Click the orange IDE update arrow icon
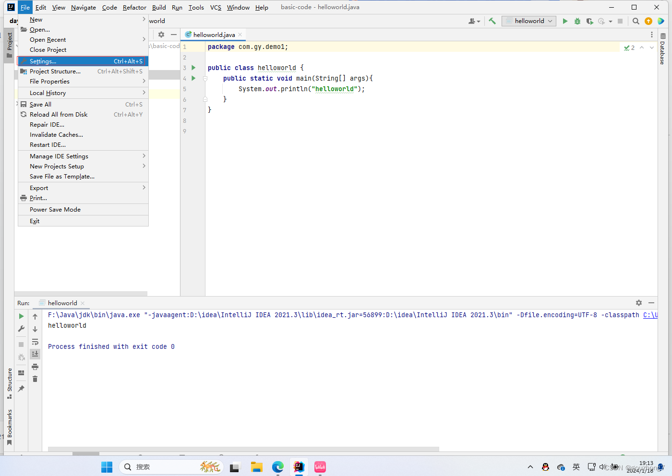The height and width of the screenshot is (476, 672). pos(648,21)
